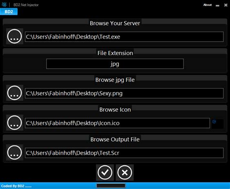Click the 'Coded By BD2' status text

point(16,186)
